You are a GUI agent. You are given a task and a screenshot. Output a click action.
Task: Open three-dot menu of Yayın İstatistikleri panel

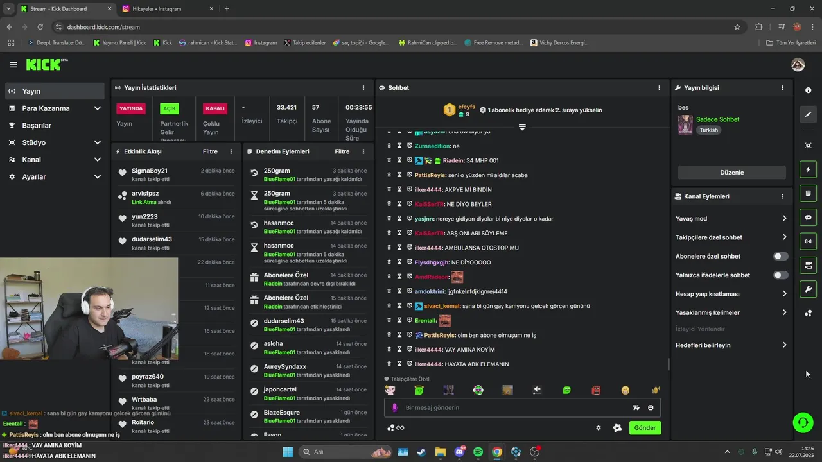click(x=363, y=88)
